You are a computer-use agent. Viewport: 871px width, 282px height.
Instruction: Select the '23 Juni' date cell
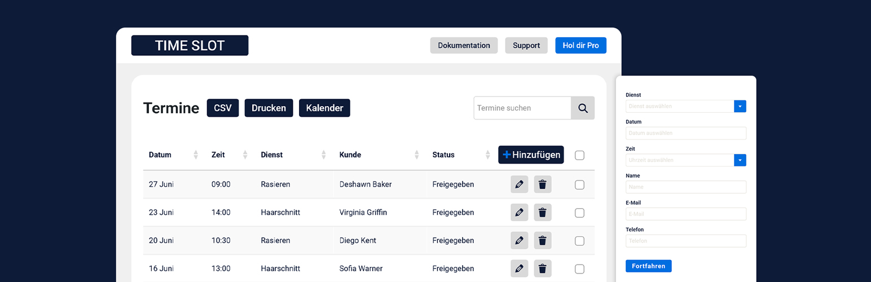161,213
